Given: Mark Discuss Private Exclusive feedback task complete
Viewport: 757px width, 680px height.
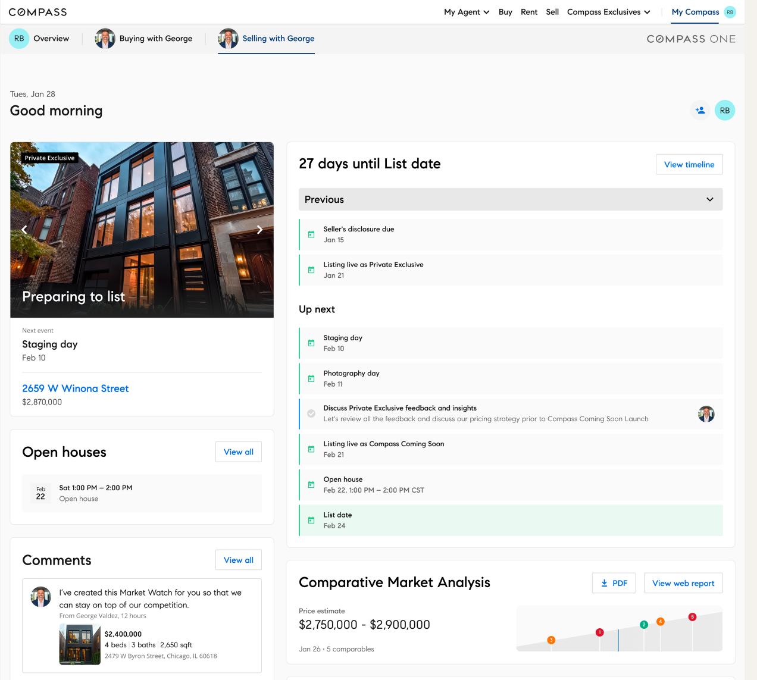Looking at the screenshot, I should point(311,413).
